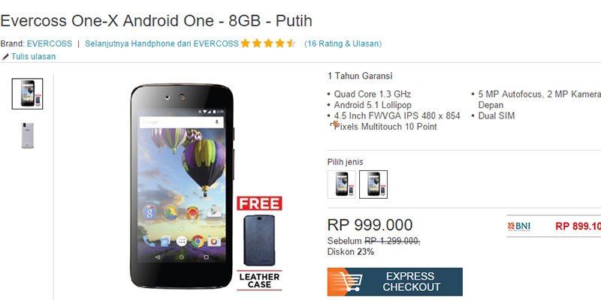Open the 16 Rating & Ulasan link
The width and height of the screenshot is (601, 300).
[x=343, y=43]
